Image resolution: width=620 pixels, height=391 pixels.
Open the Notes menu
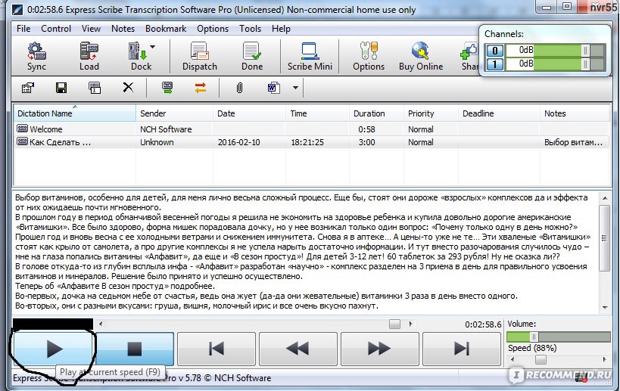pyautogui.click(x=123, y=29)
